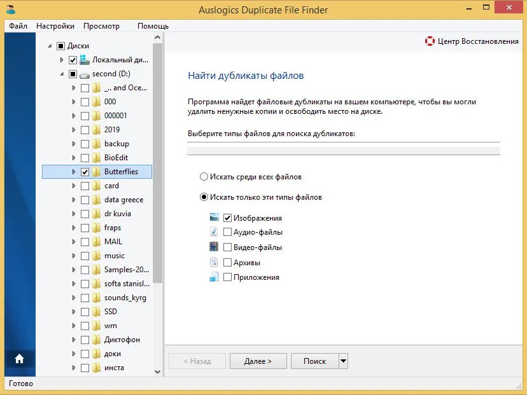Image resolution: width=527 pixels, height=395 pixels.
Task: Click the app icon in the title bar
Action: (11, 10)
